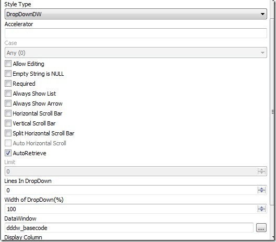Image resolution: width=276 pixels, height=242 pixels.
Task: Enable Horizontal Scroll Bar checkbox
Action: [x=8, y=113]
